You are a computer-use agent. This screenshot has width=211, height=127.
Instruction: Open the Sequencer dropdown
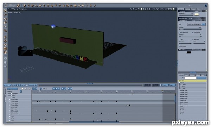click(13, 89)
